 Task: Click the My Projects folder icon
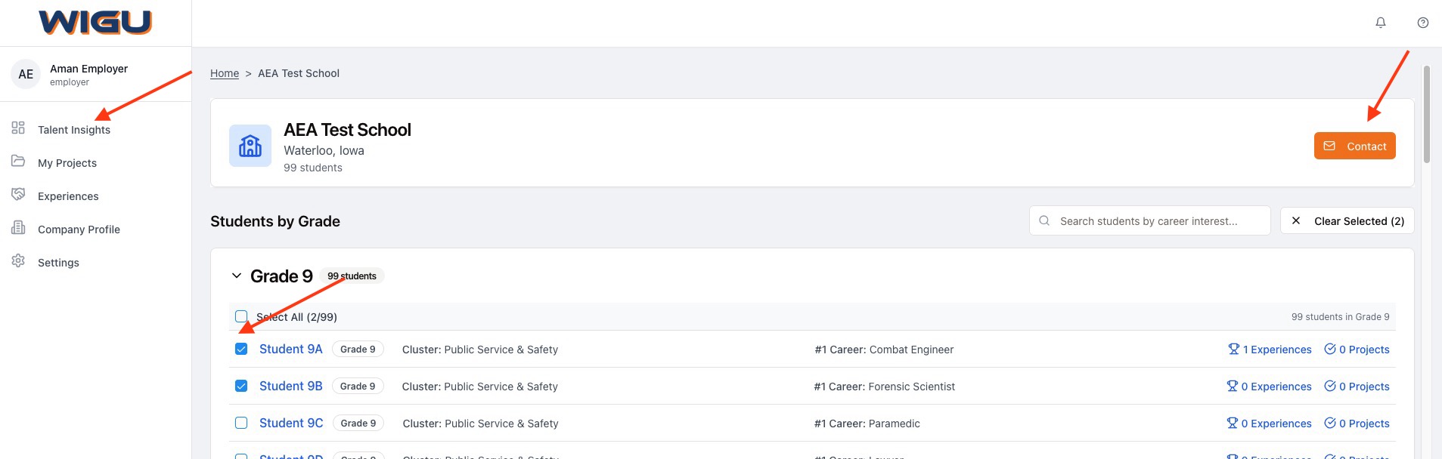(x=18, y=162)
